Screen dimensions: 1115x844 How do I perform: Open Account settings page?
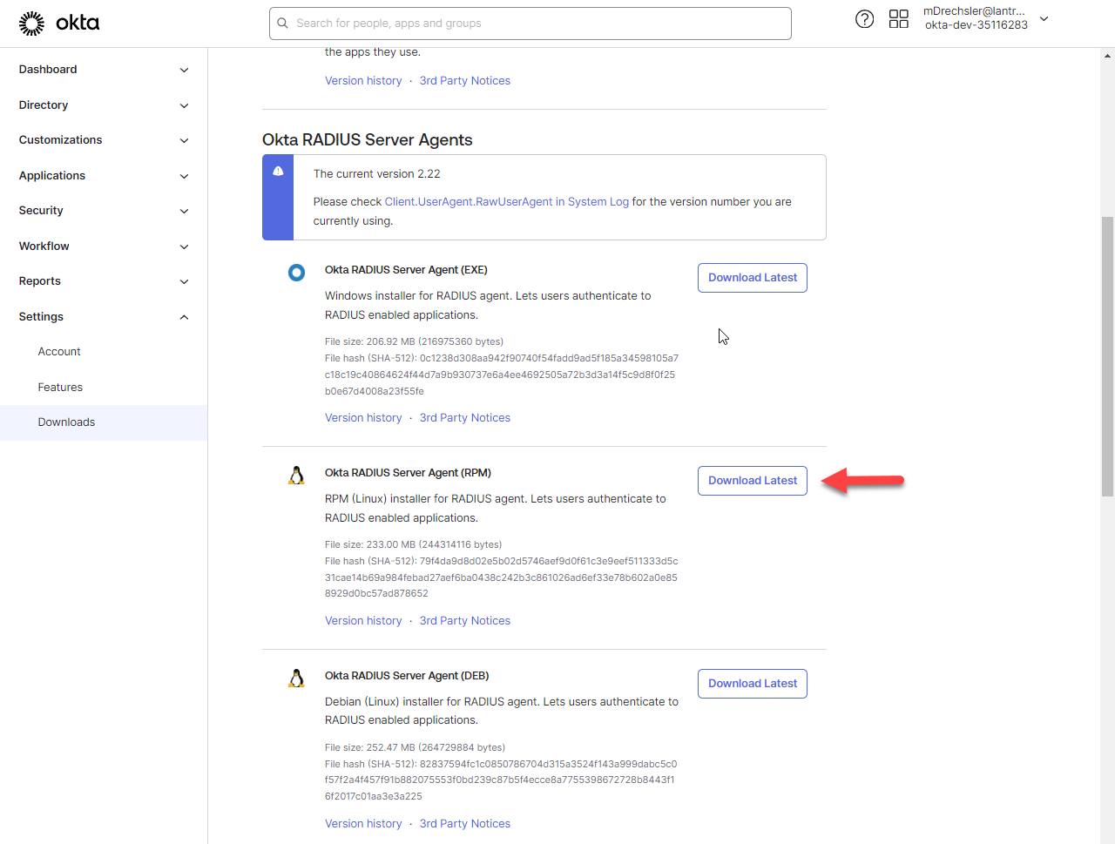click(x=59, y=352)
